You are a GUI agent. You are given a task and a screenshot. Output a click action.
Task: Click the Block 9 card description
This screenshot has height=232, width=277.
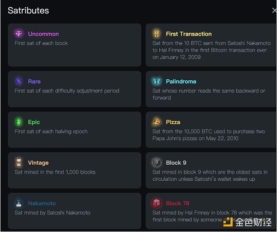[x=210, y=176]
